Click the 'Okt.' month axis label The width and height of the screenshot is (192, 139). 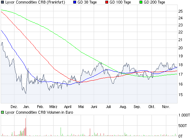tap(152, 107)
